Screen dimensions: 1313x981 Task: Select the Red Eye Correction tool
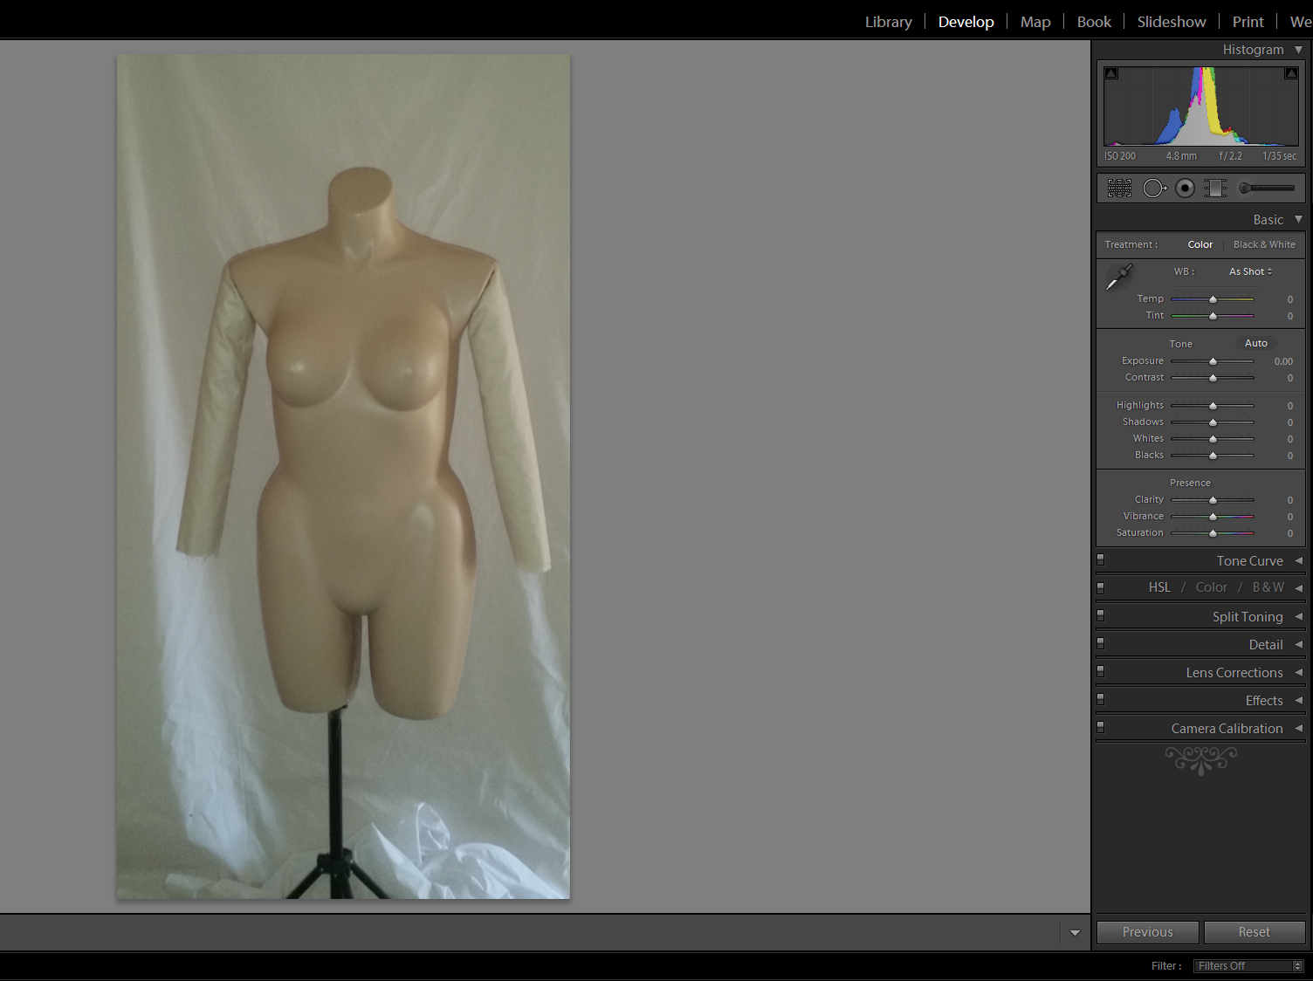(x=1185, y=188)
